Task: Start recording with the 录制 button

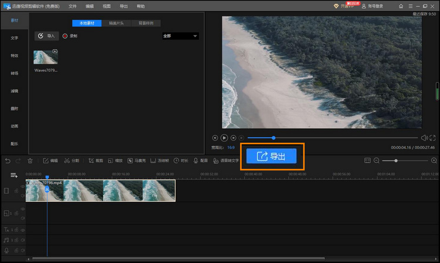Action: [x=70, y=36]
